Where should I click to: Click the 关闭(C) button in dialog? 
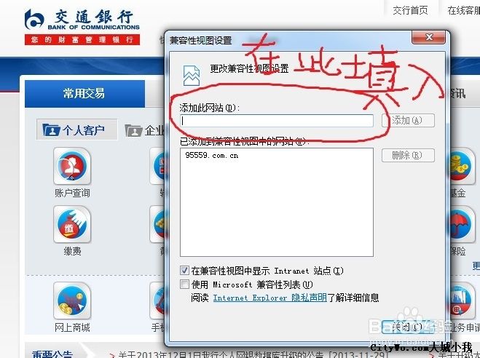(x=408, y=327)
